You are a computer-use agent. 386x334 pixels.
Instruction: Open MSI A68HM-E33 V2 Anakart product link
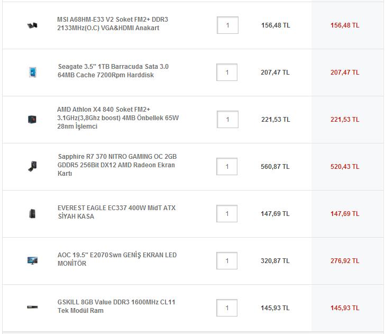113,24
